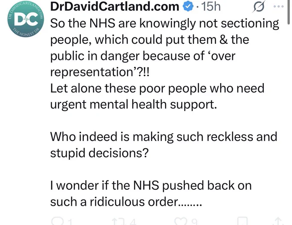
Task: Open the DrDavidCartland.com profile name
Action: pyautogui.click(x=115, y=6)
